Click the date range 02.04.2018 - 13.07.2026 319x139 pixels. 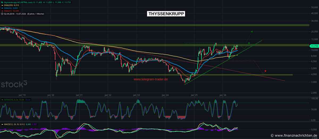(x=15, y=14)
